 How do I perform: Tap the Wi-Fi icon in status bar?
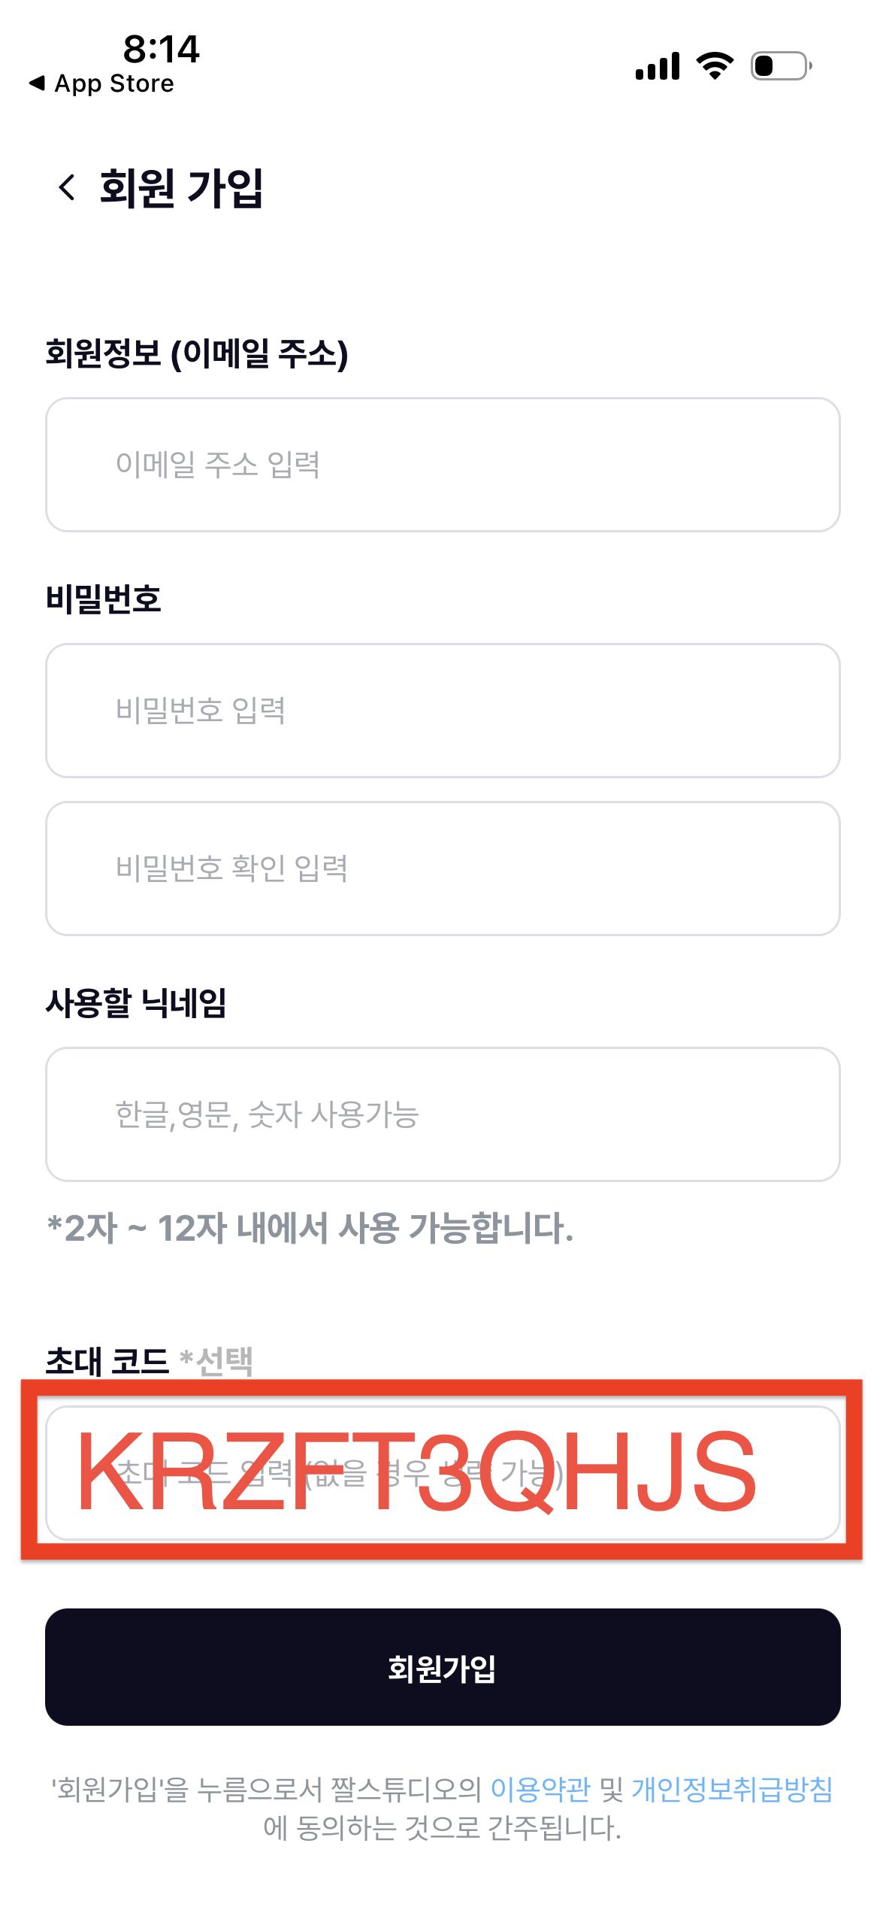point(714,66)
